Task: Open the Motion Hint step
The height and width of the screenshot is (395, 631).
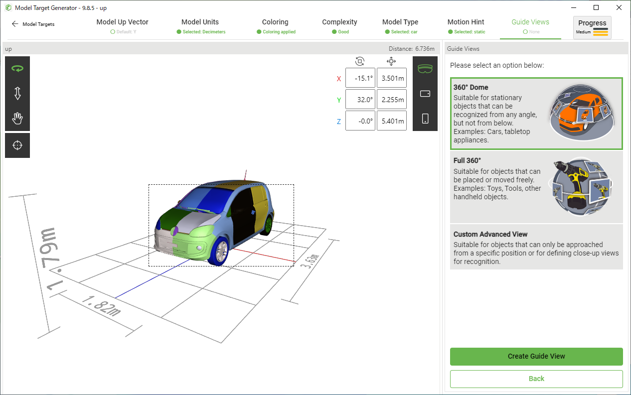Action: point(466,26)
